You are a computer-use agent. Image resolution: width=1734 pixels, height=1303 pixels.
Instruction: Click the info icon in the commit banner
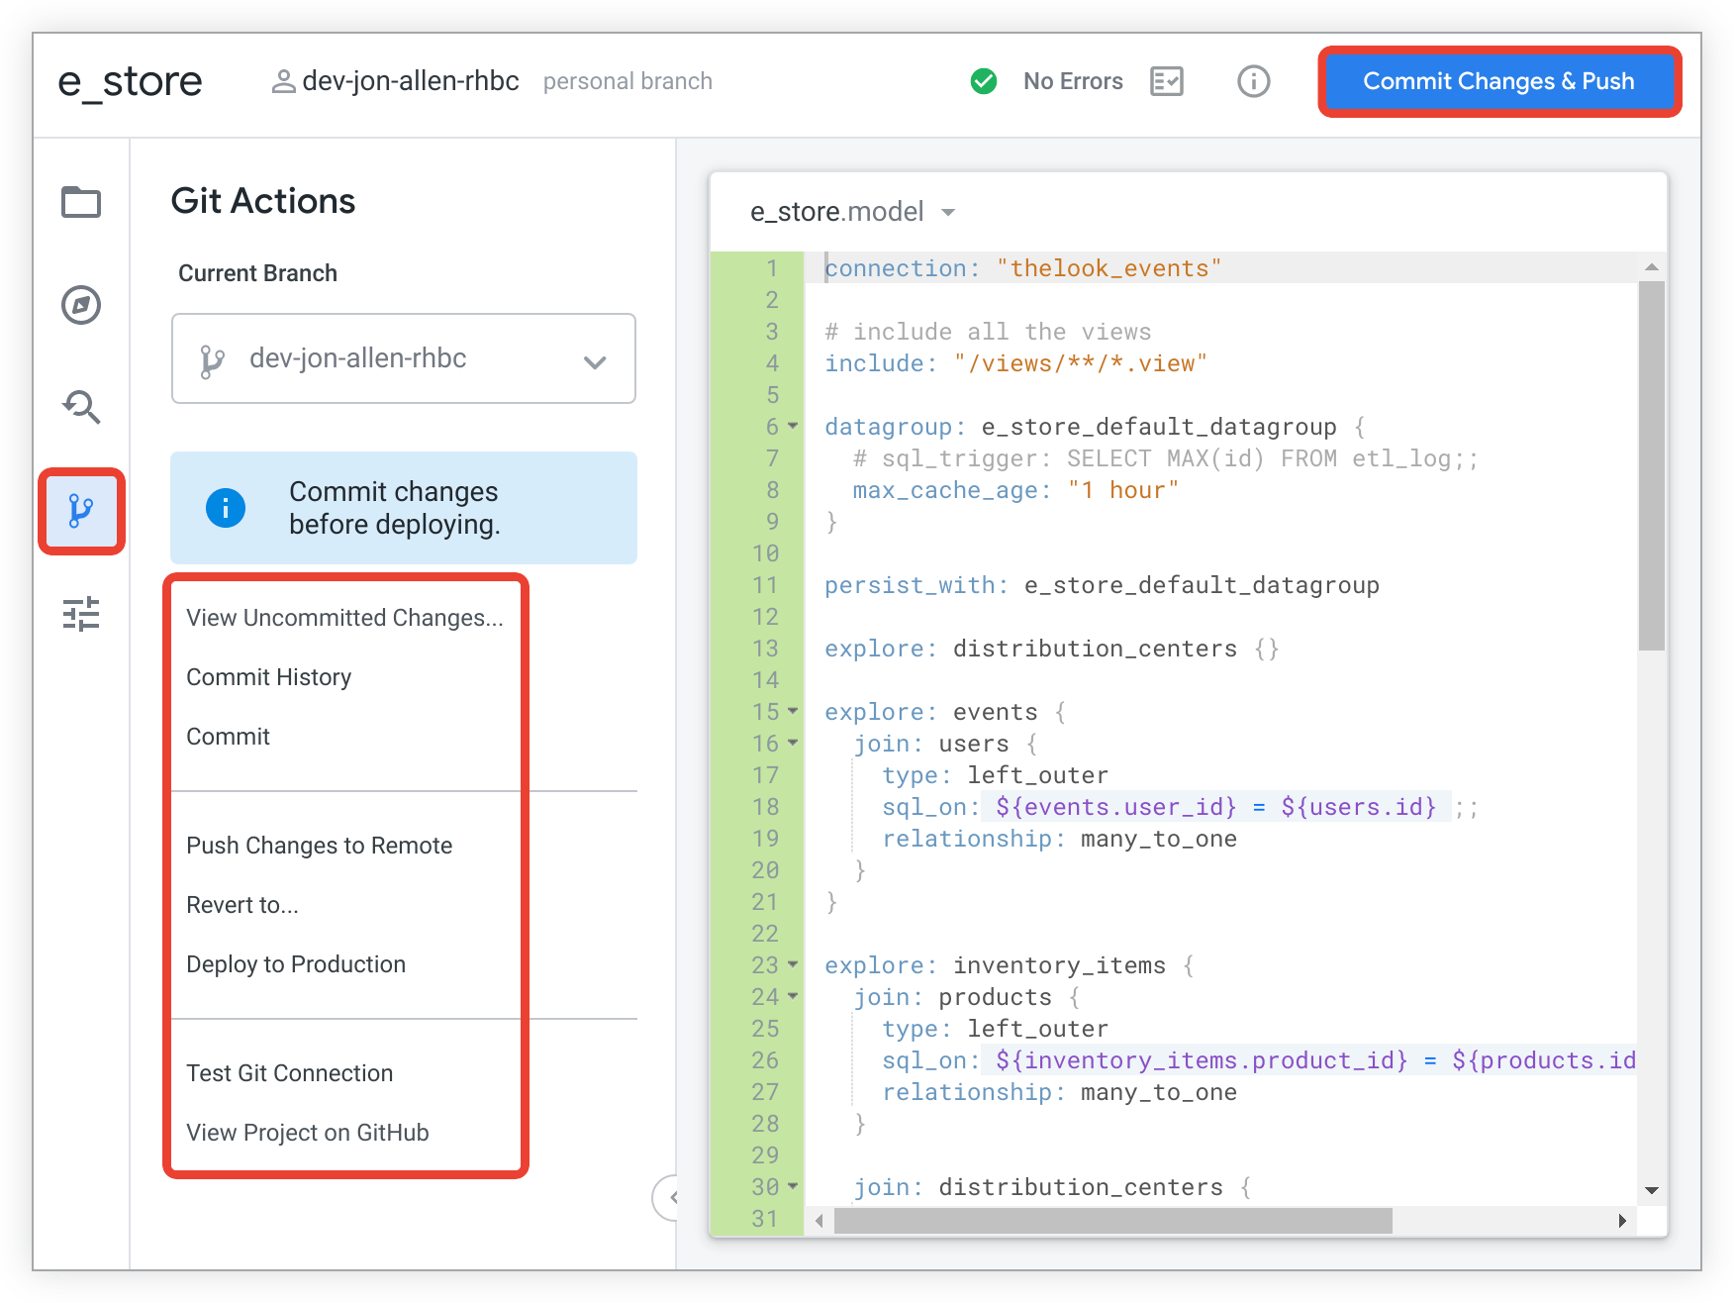226,508
